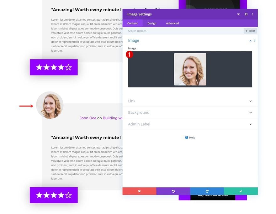This screenshot has height=214, width=276.
Task: Select the Content tab
Action: coord(133,23)
